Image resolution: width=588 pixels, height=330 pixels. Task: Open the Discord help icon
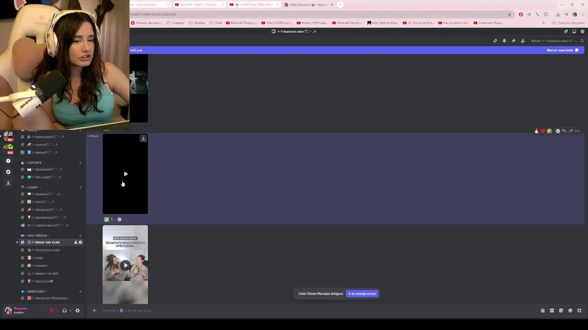(582, 32)
